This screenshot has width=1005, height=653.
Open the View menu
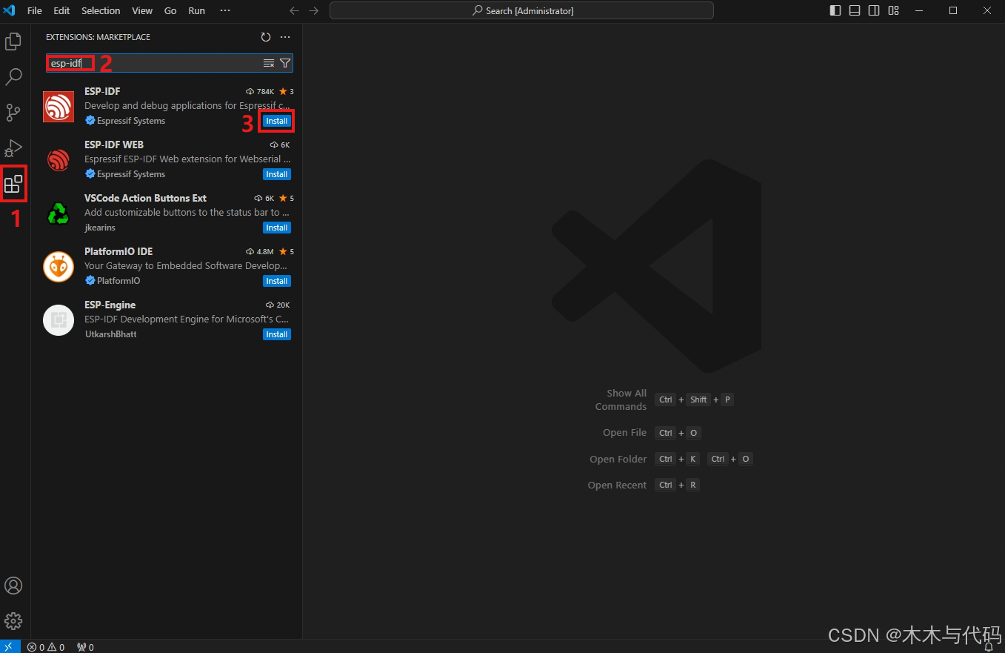click(x=142, y=10)
